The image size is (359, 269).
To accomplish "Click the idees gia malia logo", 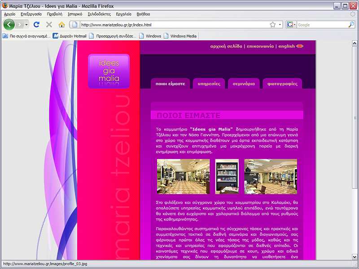I will (x=109, y=71).
